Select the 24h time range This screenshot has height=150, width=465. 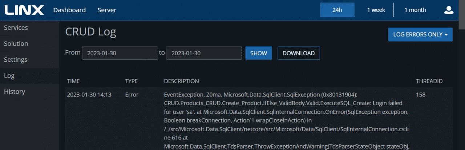[x=337, y=10]
